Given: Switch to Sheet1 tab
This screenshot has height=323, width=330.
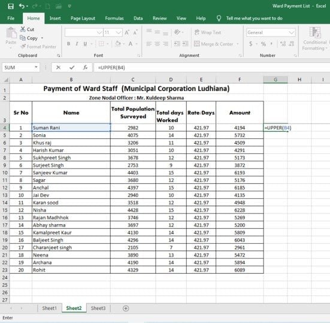Looking at the screenshot, I should [50, 308].
